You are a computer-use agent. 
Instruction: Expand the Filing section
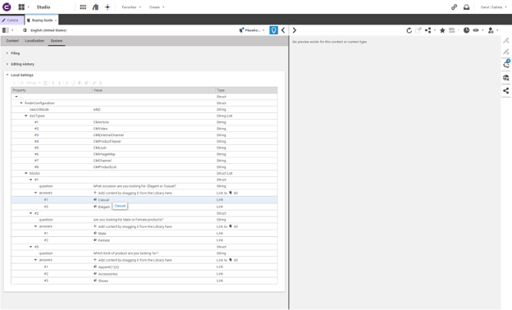pyautogui.click(x=7, y=52)
